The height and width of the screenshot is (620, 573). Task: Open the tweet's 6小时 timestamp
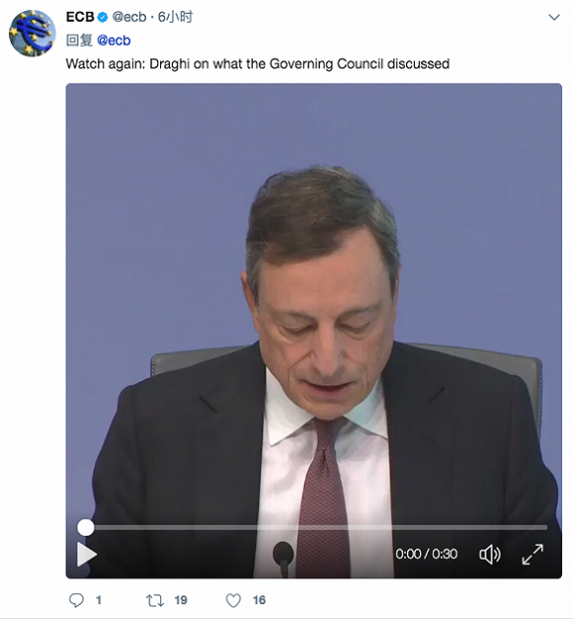click(175, 17)
